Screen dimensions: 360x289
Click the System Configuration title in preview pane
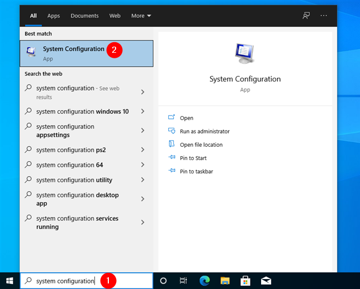[245, 79]
